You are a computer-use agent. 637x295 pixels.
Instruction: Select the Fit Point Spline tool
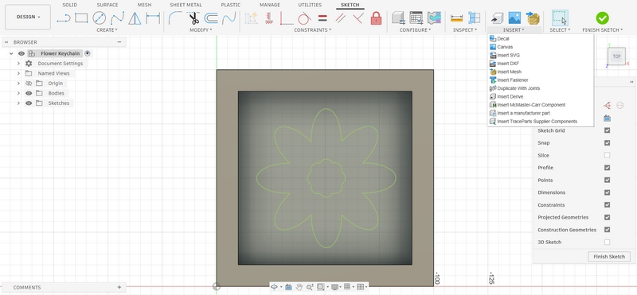coord(117,18)
